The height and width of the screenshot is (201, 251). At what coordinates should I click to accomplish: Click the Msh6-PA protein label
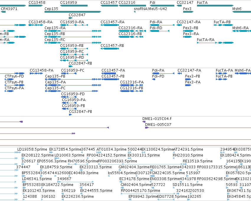(x=242, y=70)
